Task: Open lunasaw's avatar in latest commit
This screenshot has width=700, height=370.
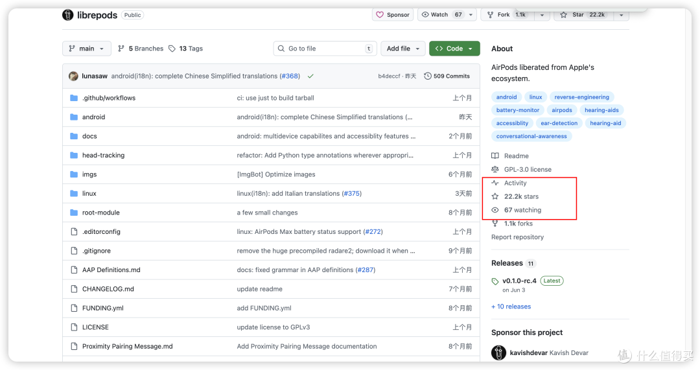Action: click(74, 76)
